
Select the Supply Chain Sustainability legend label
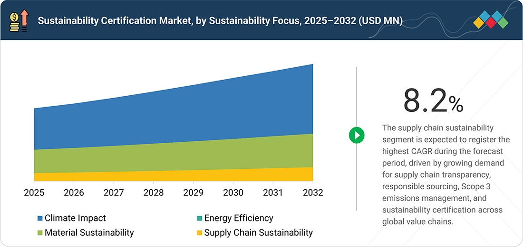tap(259, 232)
